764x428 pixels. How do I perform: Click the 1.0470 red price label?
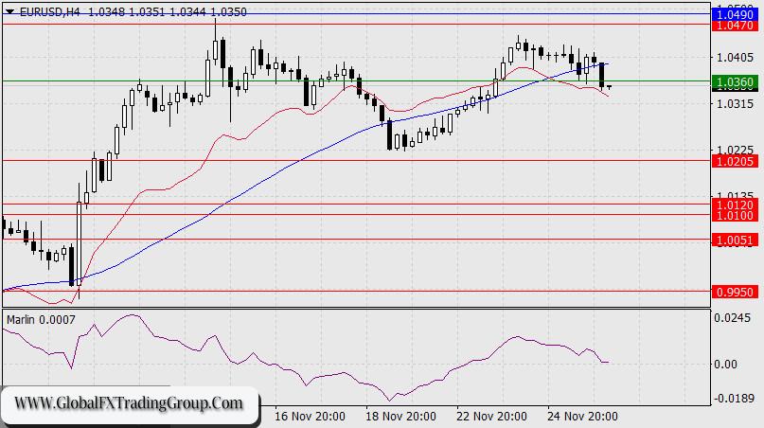736,26
